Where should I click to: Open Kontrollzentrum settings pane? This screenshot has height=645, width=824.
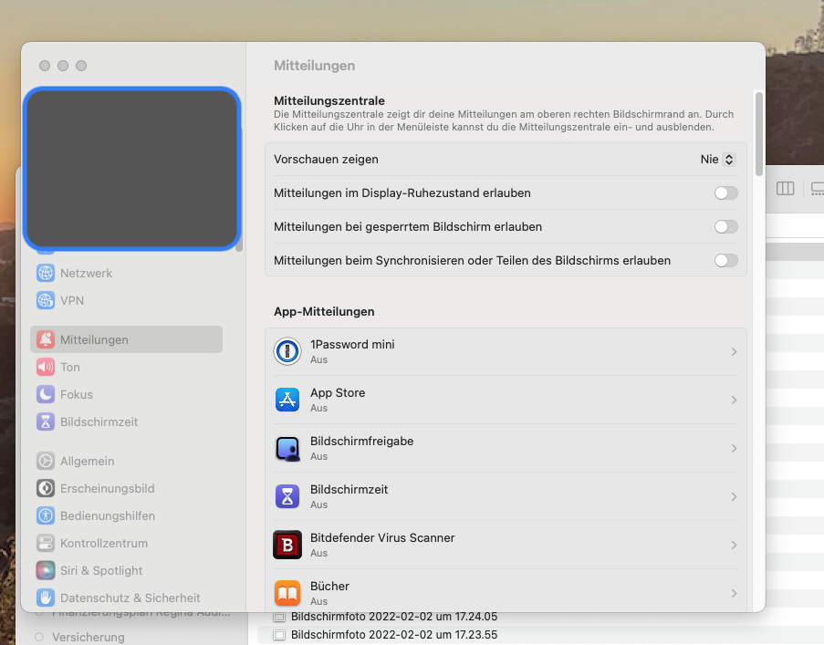103,543
